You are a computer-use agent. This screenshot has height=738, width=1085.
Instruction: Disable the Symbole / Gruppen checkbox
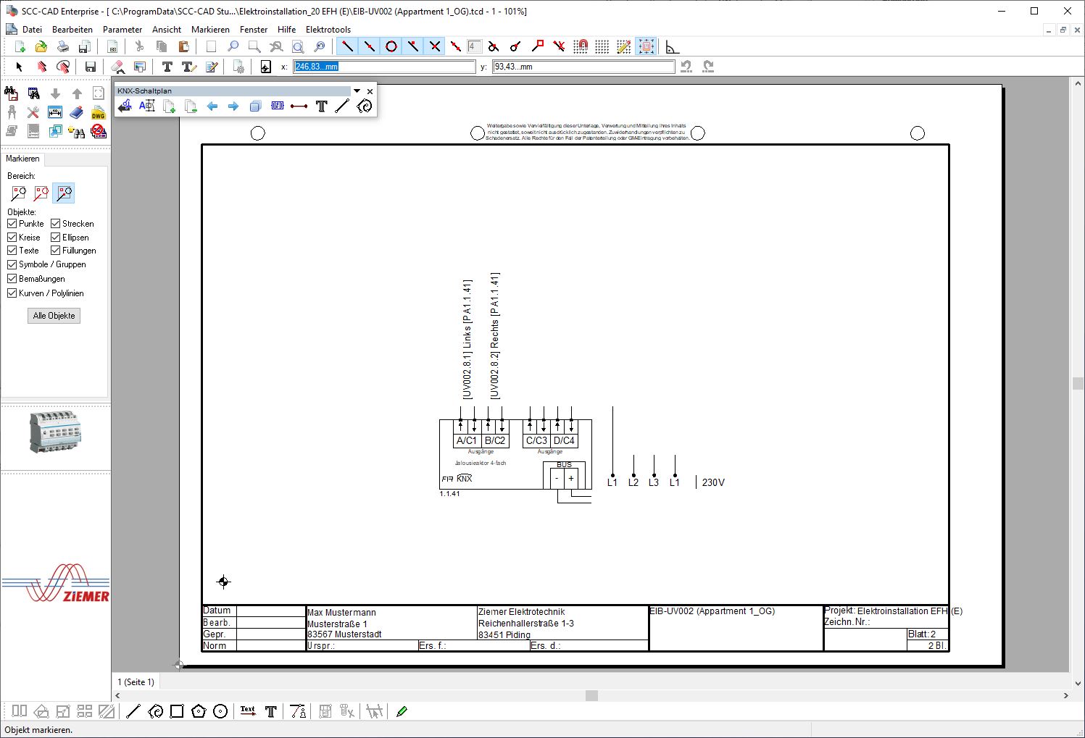tap(12, 264)
